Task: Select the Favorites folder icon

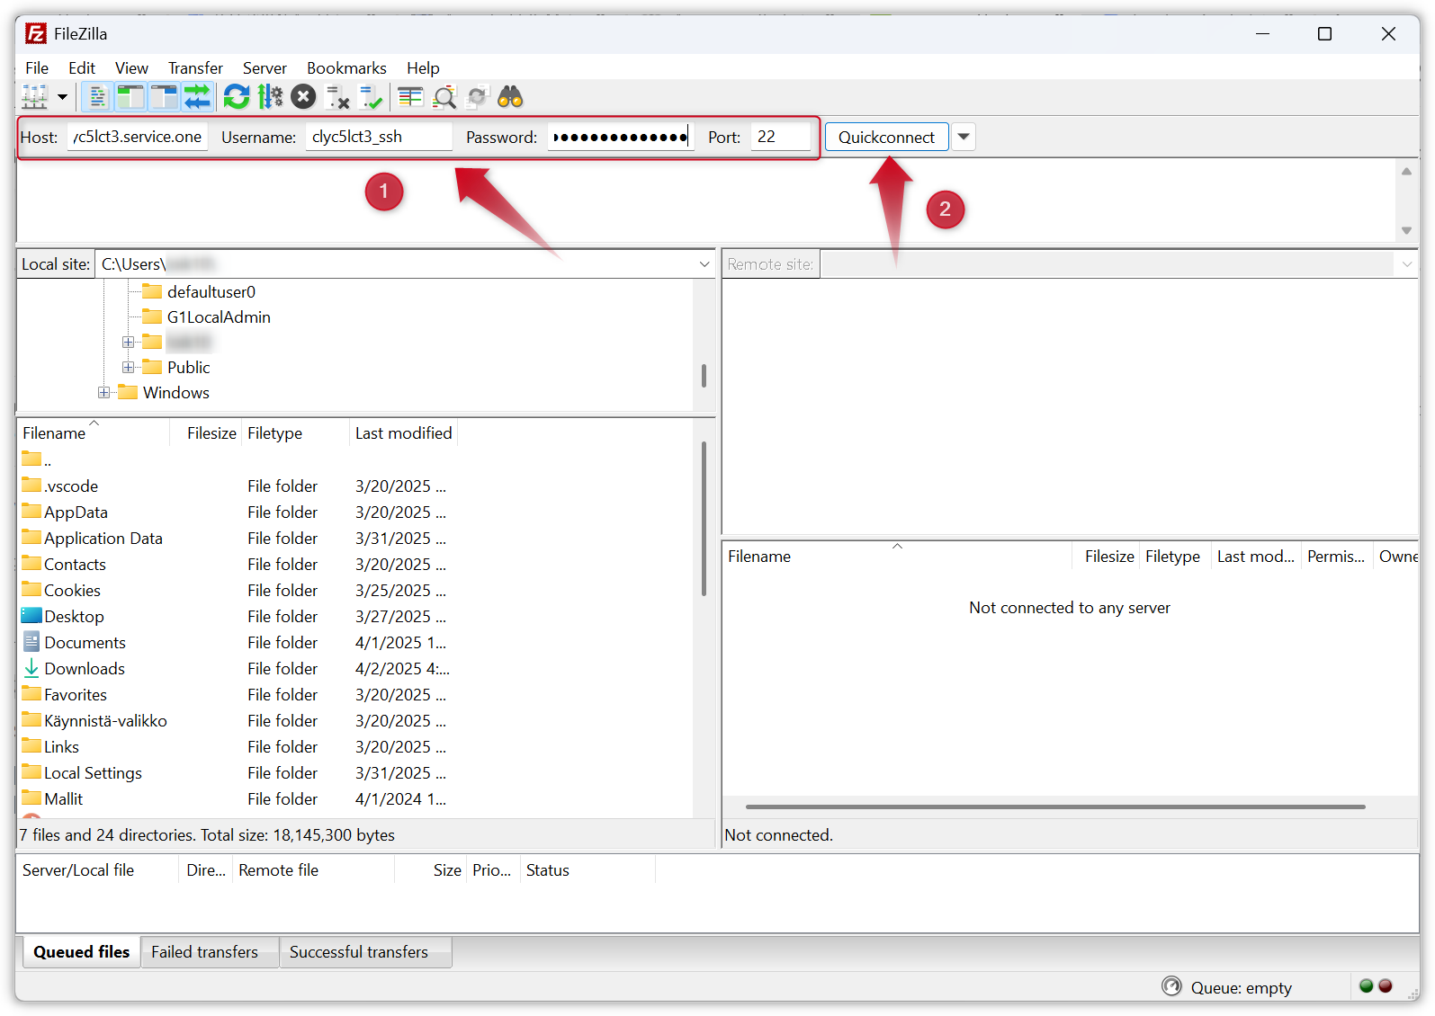Action: (31, 694)
